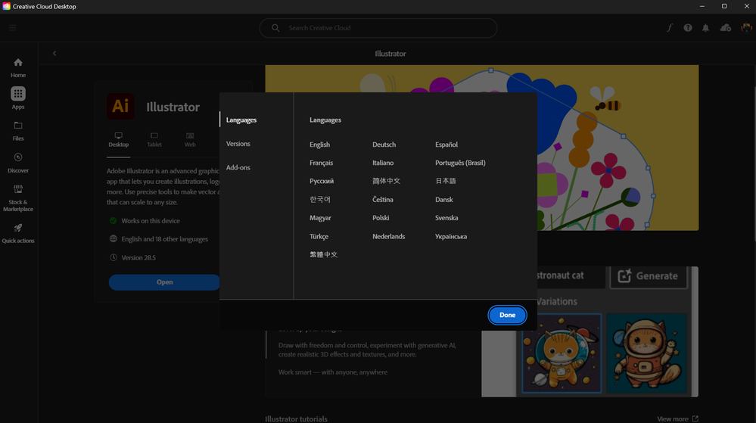Image resolution: width=756 pixels, height=423 pixels.
Task: Click the Italiano language entry
Action: click(x=383, y=163)
